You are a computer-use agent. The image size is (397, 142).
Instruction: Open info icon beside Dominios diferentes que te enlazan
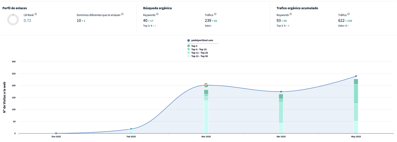[122, 14]
